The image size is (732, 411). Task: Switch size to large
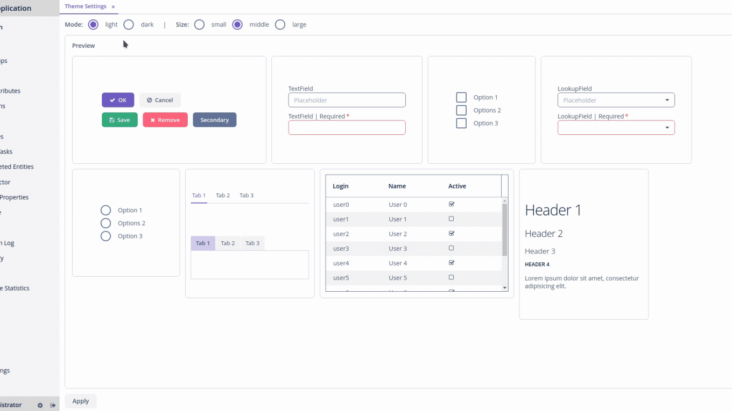click(x=280, y=25)
